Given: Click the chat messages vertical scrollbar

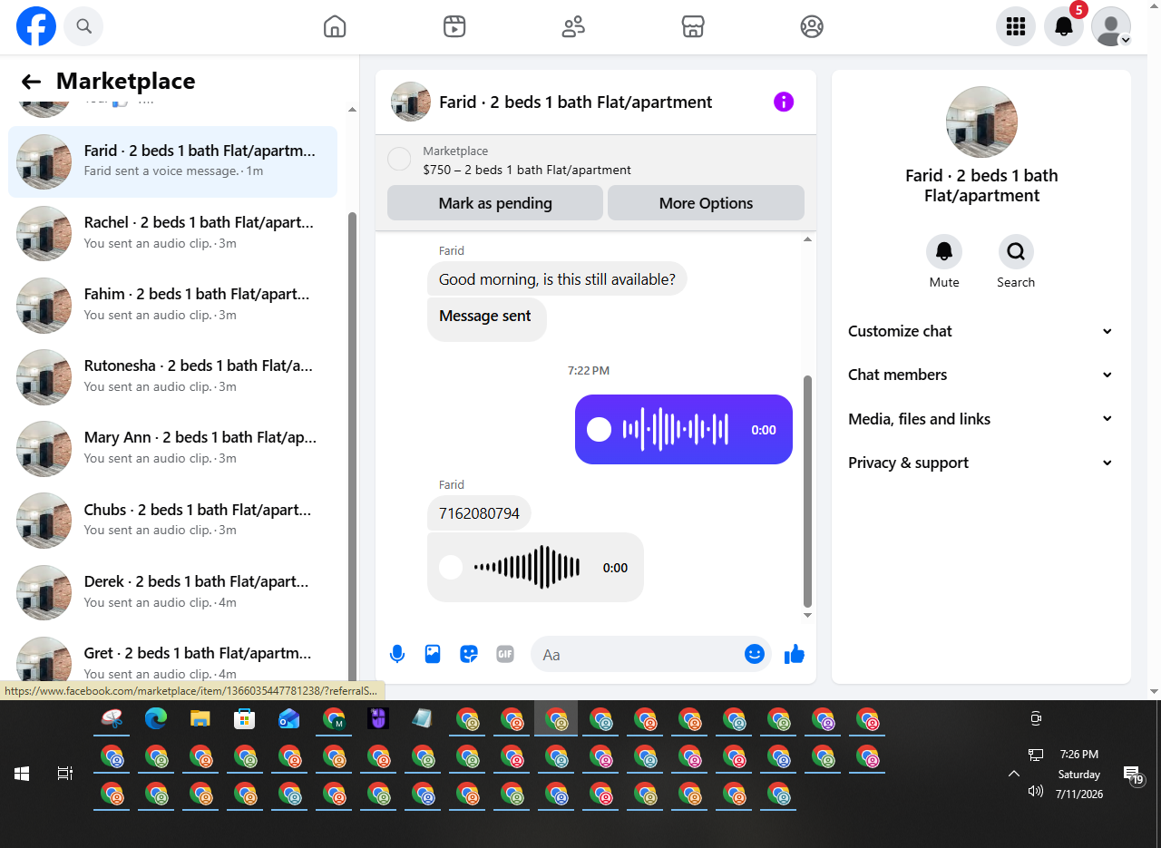Looking at the screenshot, I should [808, 491].
